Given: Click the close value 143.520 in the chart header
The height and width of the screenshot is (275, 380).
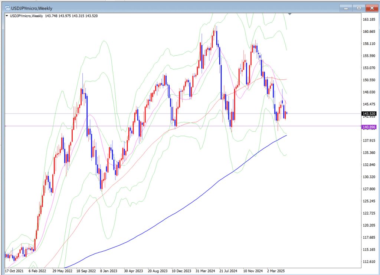Looking at the screenshot, I should coord(92,16).
